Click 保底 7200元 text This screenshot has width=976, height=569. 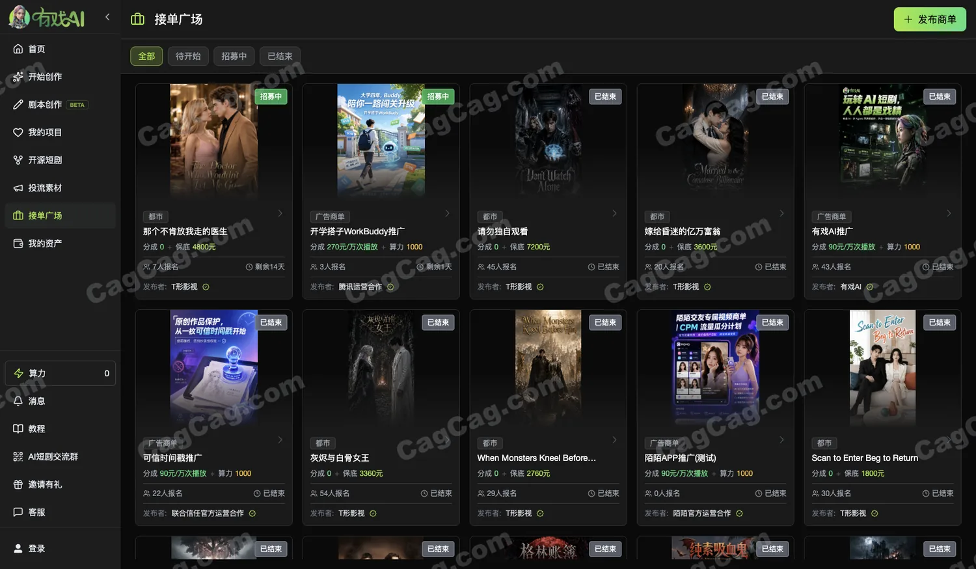point(530,247)
